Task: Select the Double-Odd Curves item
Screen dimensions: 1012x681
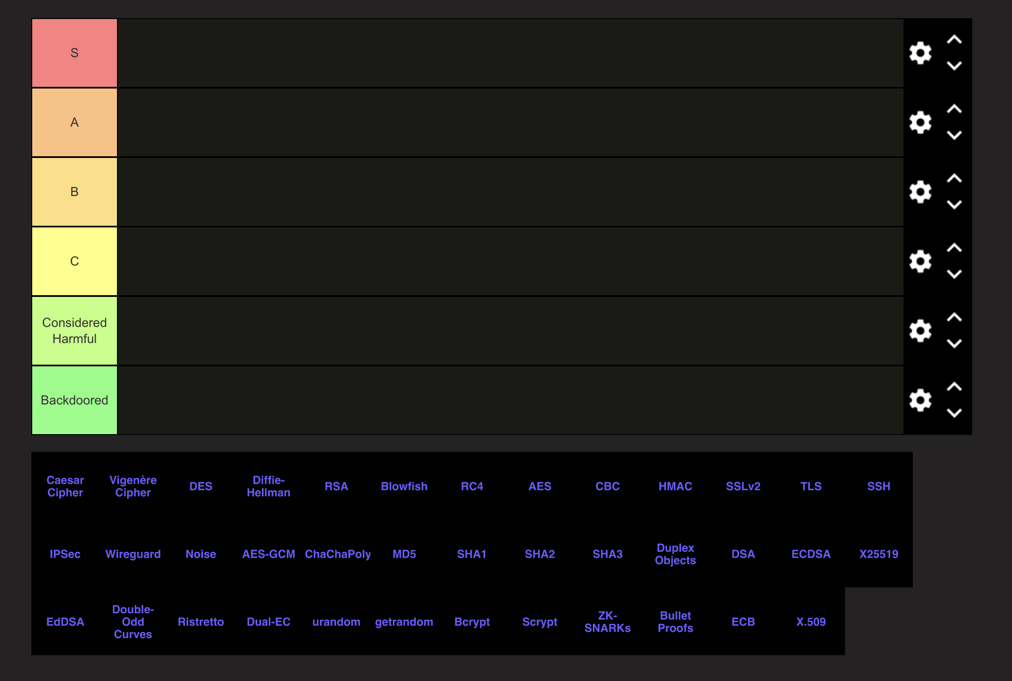Action: coord(133,622)
